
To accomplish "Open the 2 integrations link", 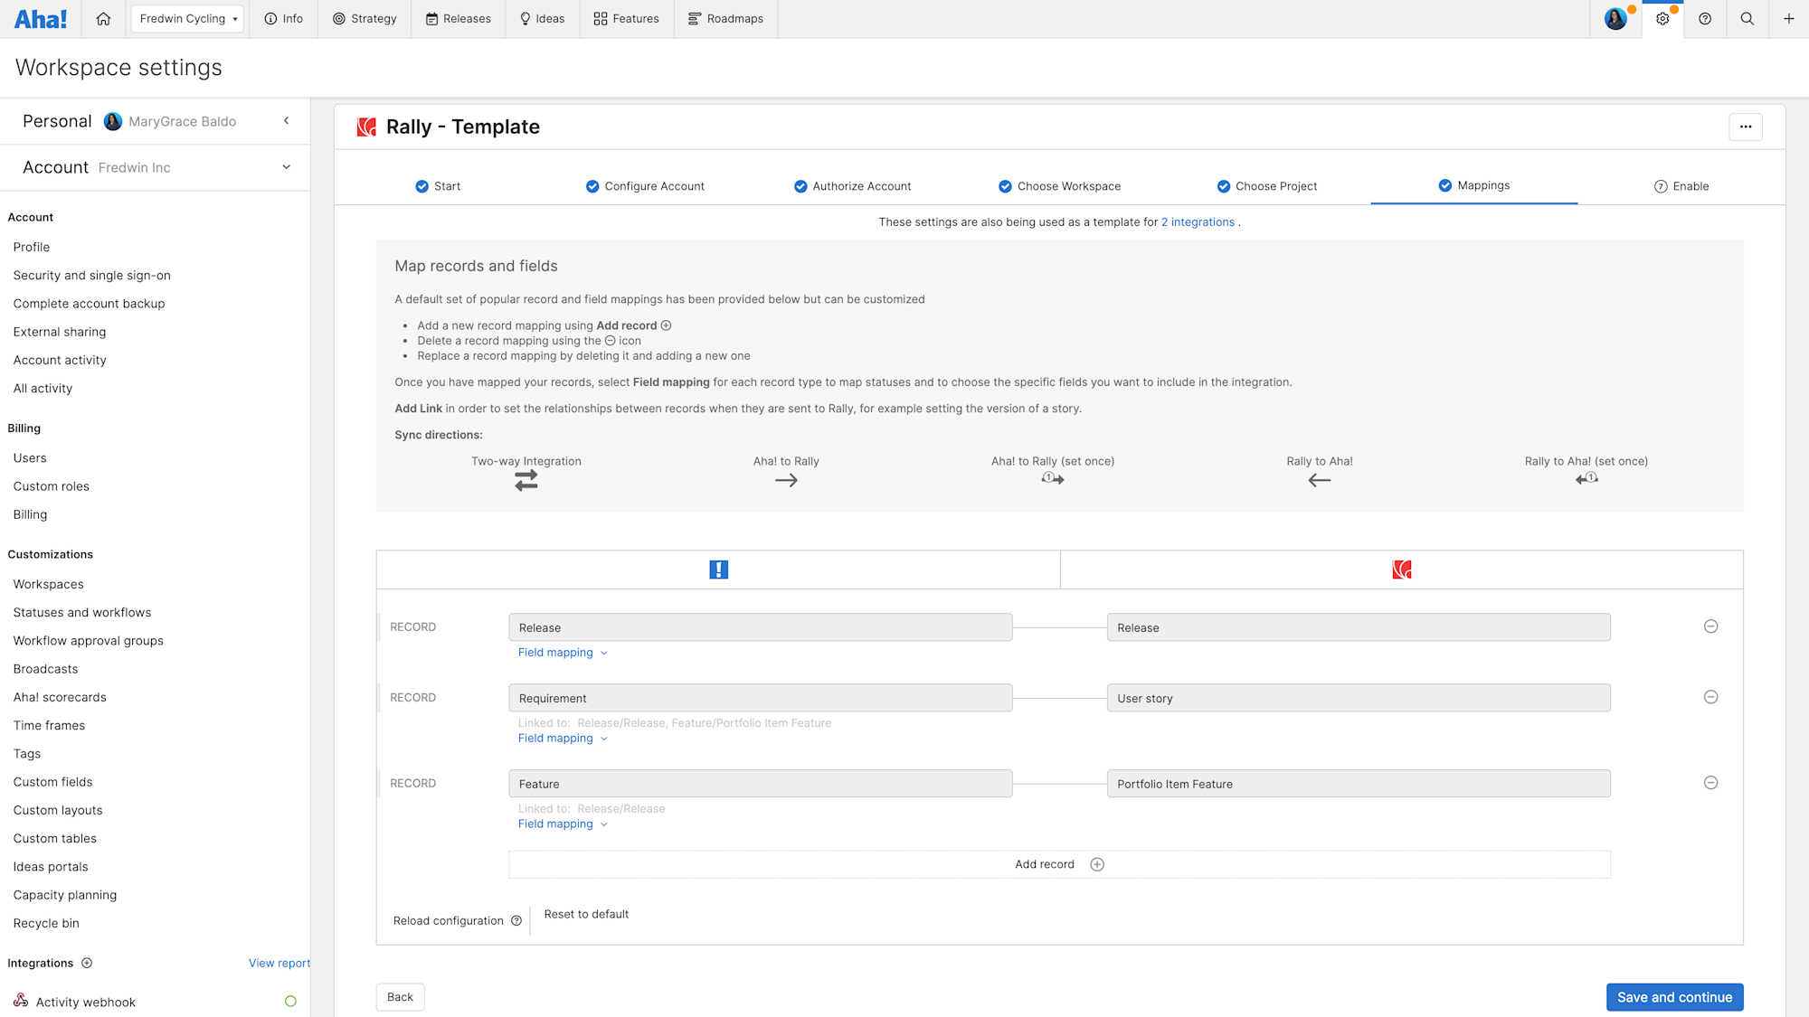I will 1198,221.
